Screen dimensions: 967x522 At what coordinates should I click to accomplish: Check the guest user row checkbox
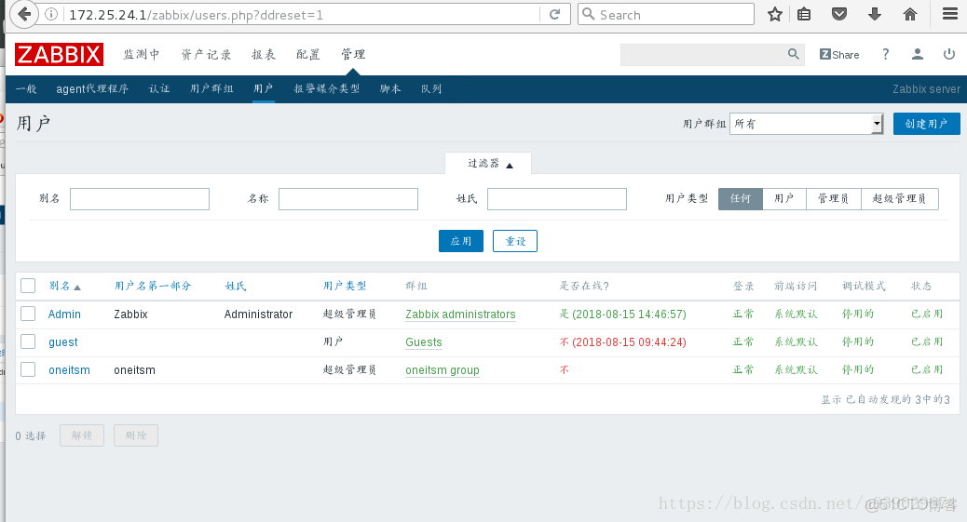coord(28,341)
